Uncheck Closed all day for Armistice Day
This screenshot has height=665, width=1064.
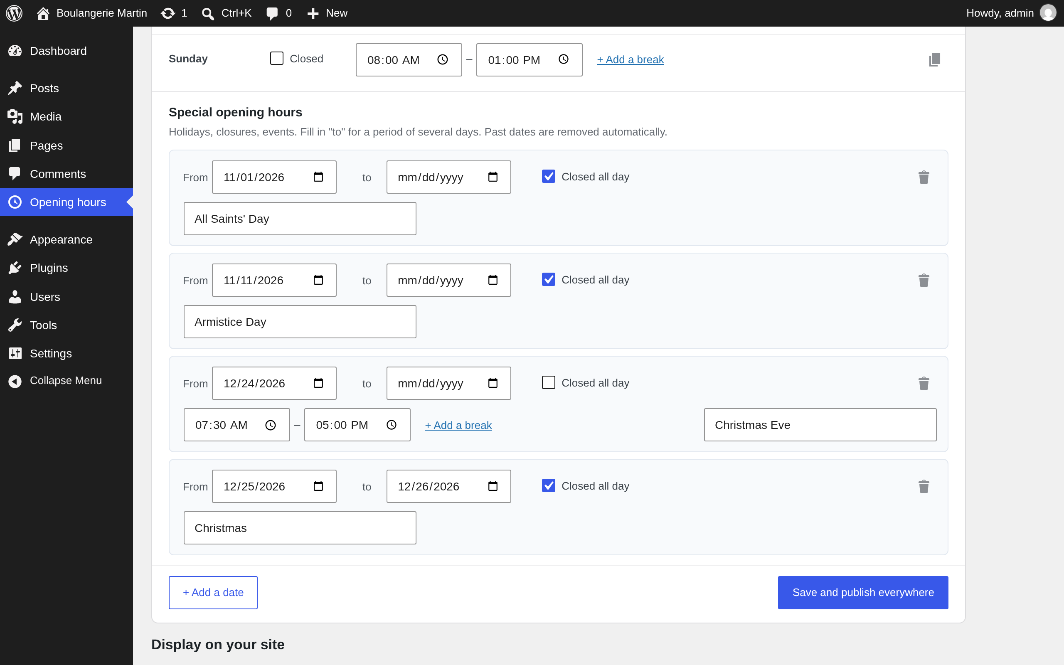548,279
